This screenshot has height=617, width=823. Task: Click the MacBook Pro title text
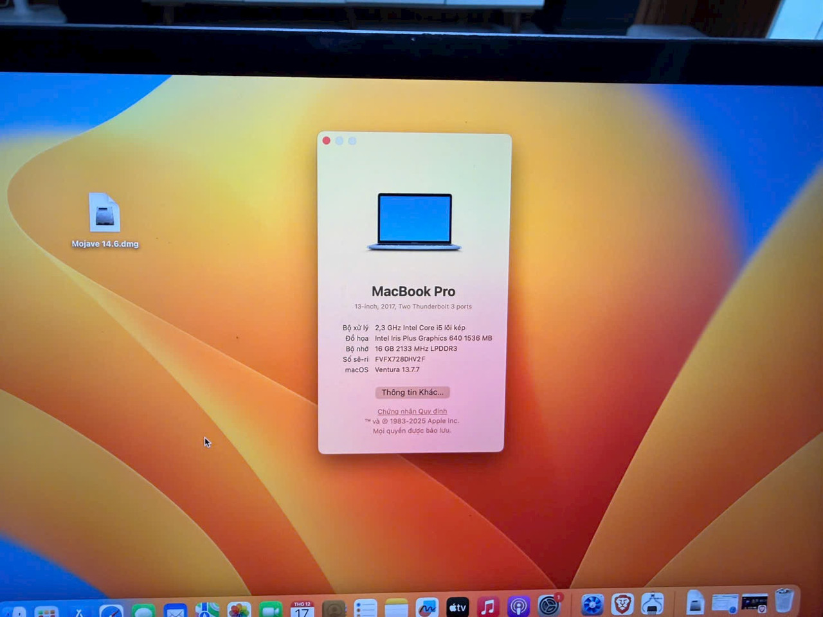(x=413, y=291)
